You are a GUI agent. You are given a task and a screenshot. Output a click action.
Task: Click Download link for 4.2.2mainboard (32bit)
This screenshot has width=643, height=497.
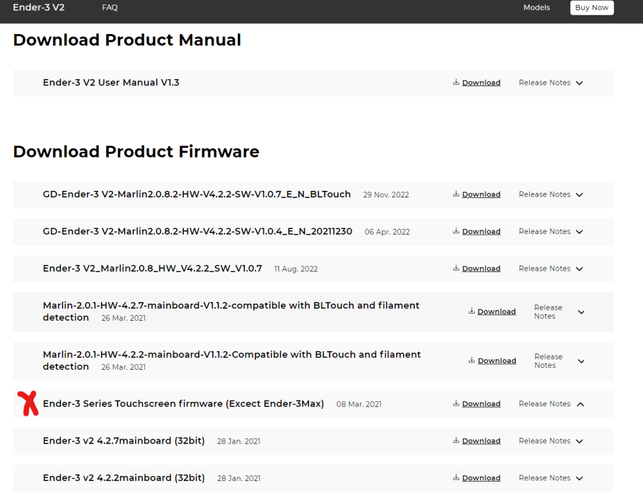tap(481, 478)
